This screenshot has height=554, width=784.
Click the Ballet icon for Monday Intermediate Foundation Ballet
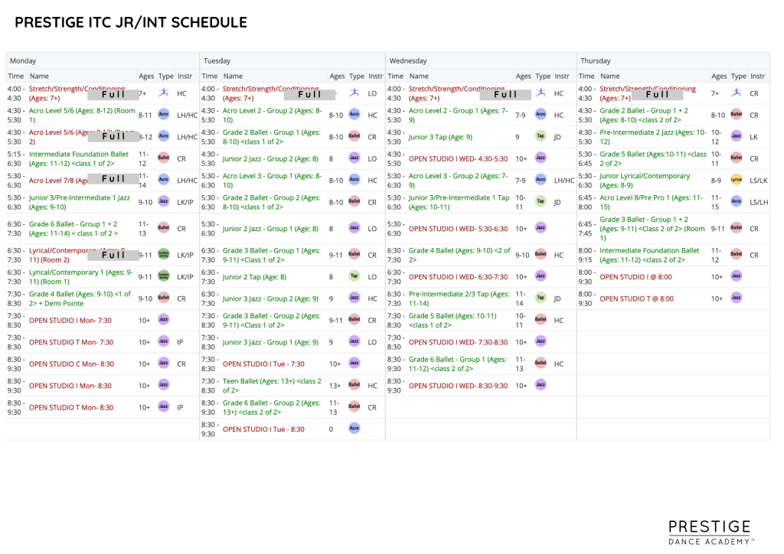164,158
